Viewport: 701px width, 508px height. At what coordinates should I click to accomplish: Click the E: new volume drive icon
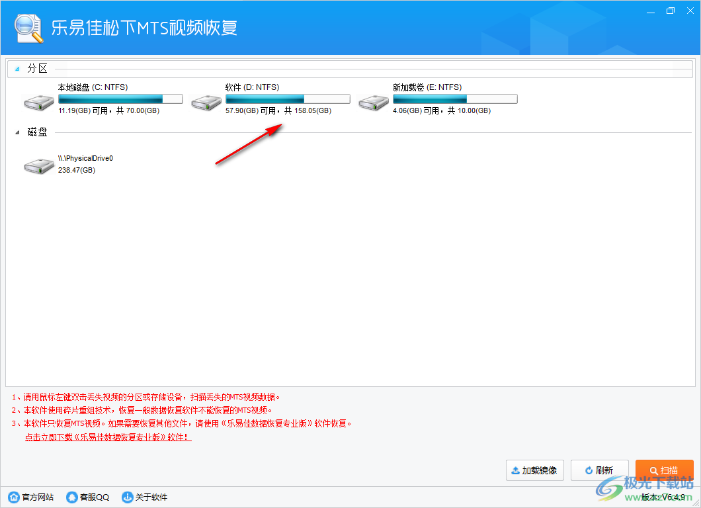click(373, 103)
